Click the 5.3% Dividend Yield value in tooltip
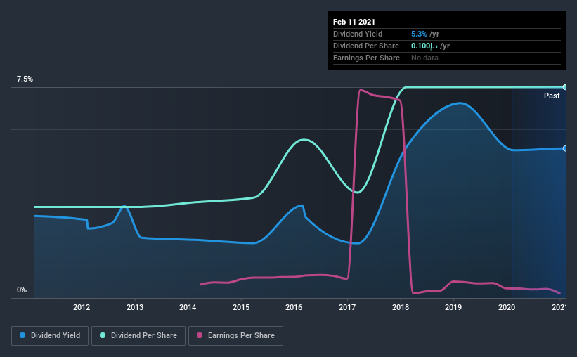Screen dimensions: 577x357 (419, 34)
